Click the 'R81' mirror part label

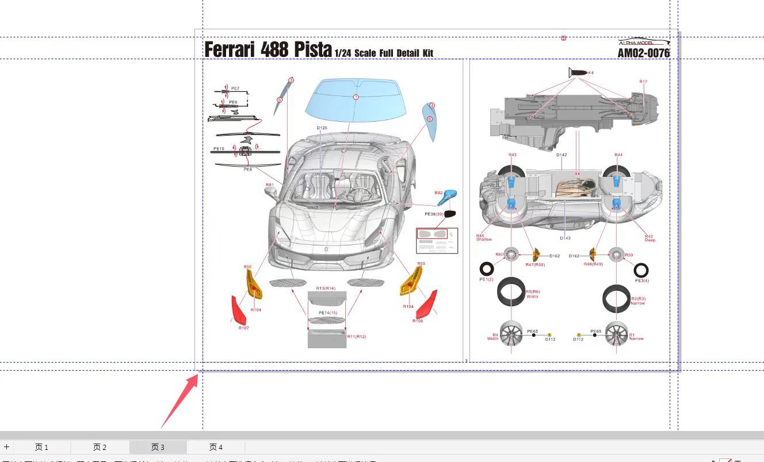(269, 185)
